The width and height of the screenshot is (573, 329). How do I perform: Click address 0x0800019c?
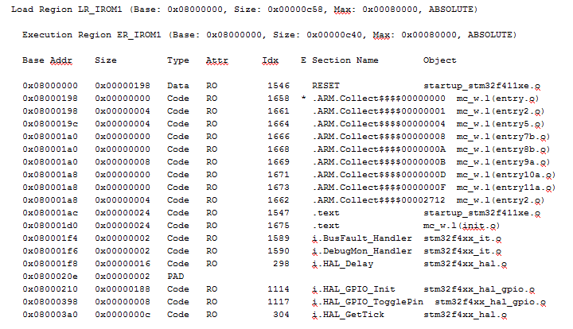[x=50, y=124]
